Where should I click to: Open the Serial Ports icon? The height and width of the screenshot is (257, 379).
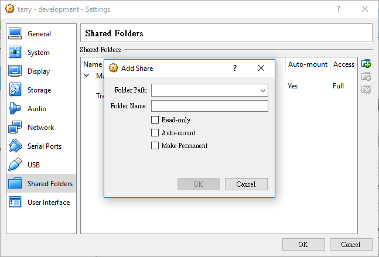pos(15,146)
